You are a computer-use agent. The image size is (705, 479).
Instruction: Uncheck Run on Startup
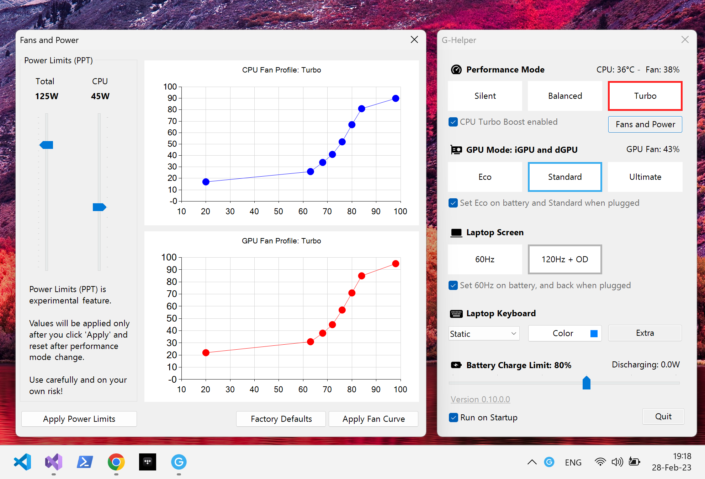pyautogui.click(x=453, y=418)
